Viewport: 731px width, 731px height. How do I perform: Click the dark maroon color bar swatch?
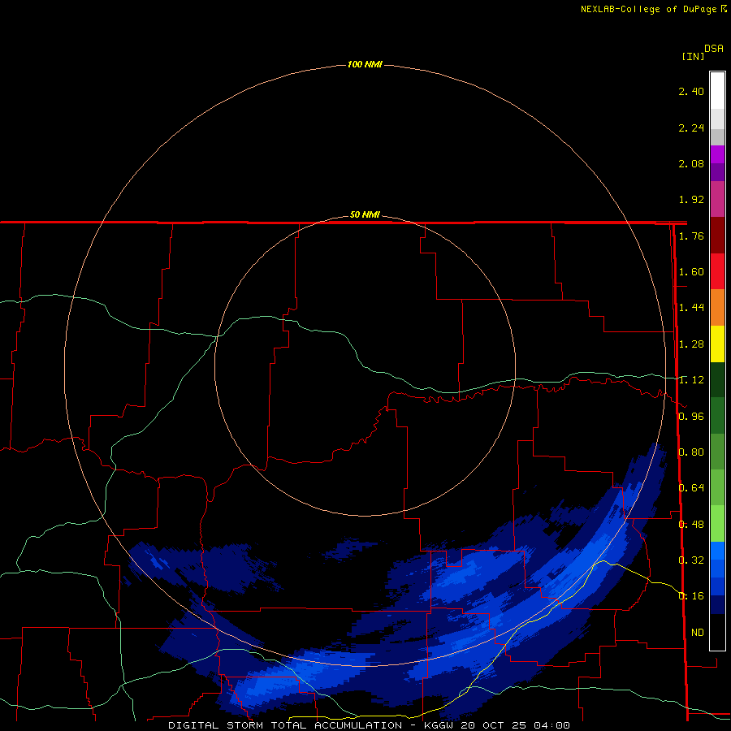click(717, 236)
